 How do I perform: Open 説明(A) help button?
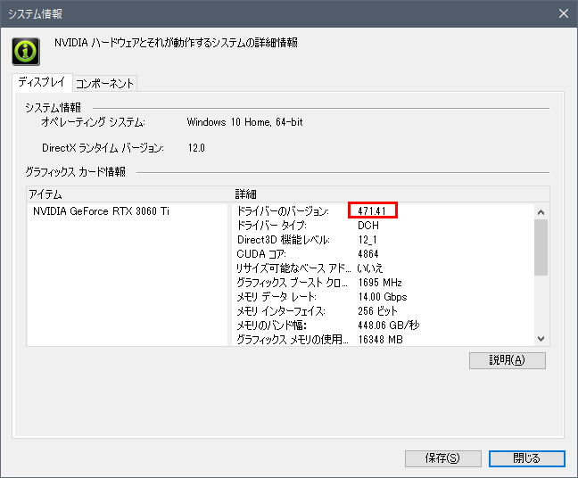[x=507, y=360]
